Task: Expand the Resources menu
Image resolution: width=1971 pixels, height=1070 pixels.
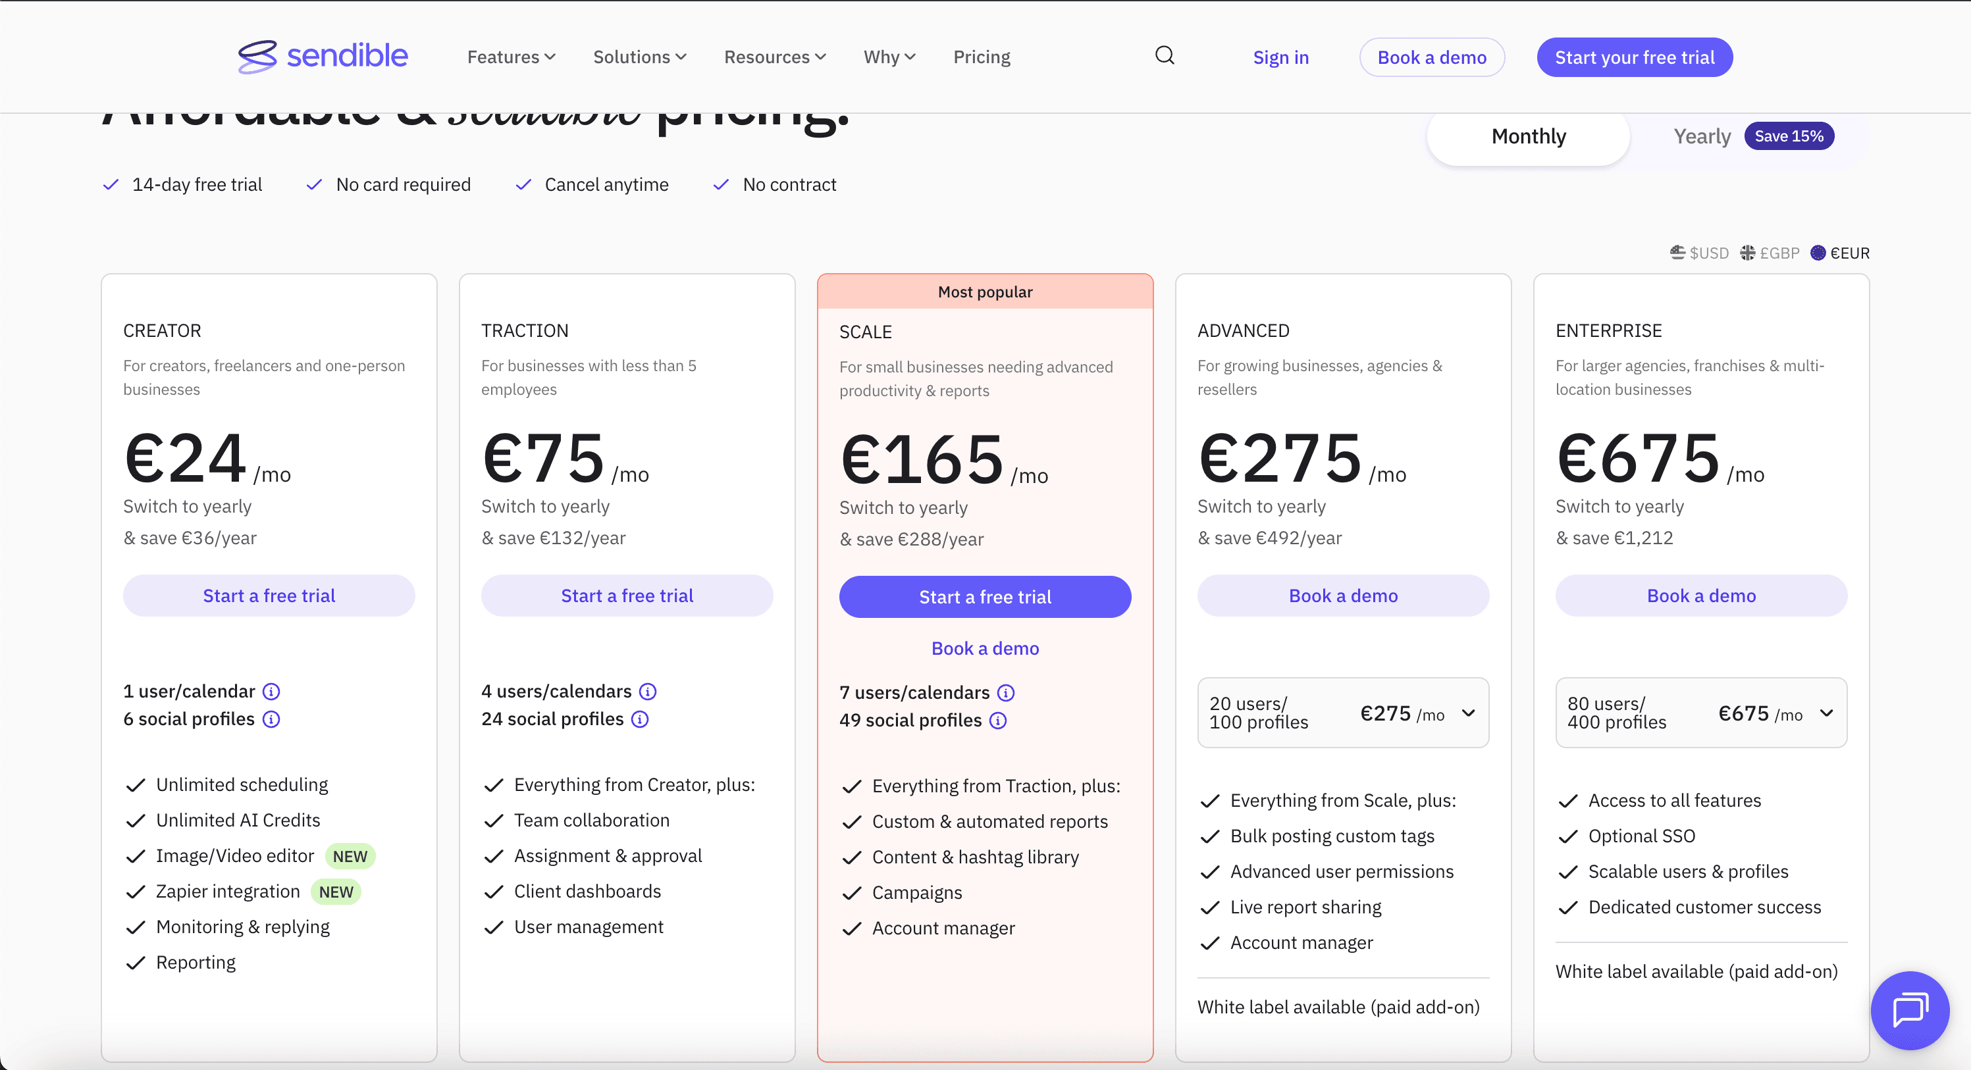Action: tap(775, 57)
